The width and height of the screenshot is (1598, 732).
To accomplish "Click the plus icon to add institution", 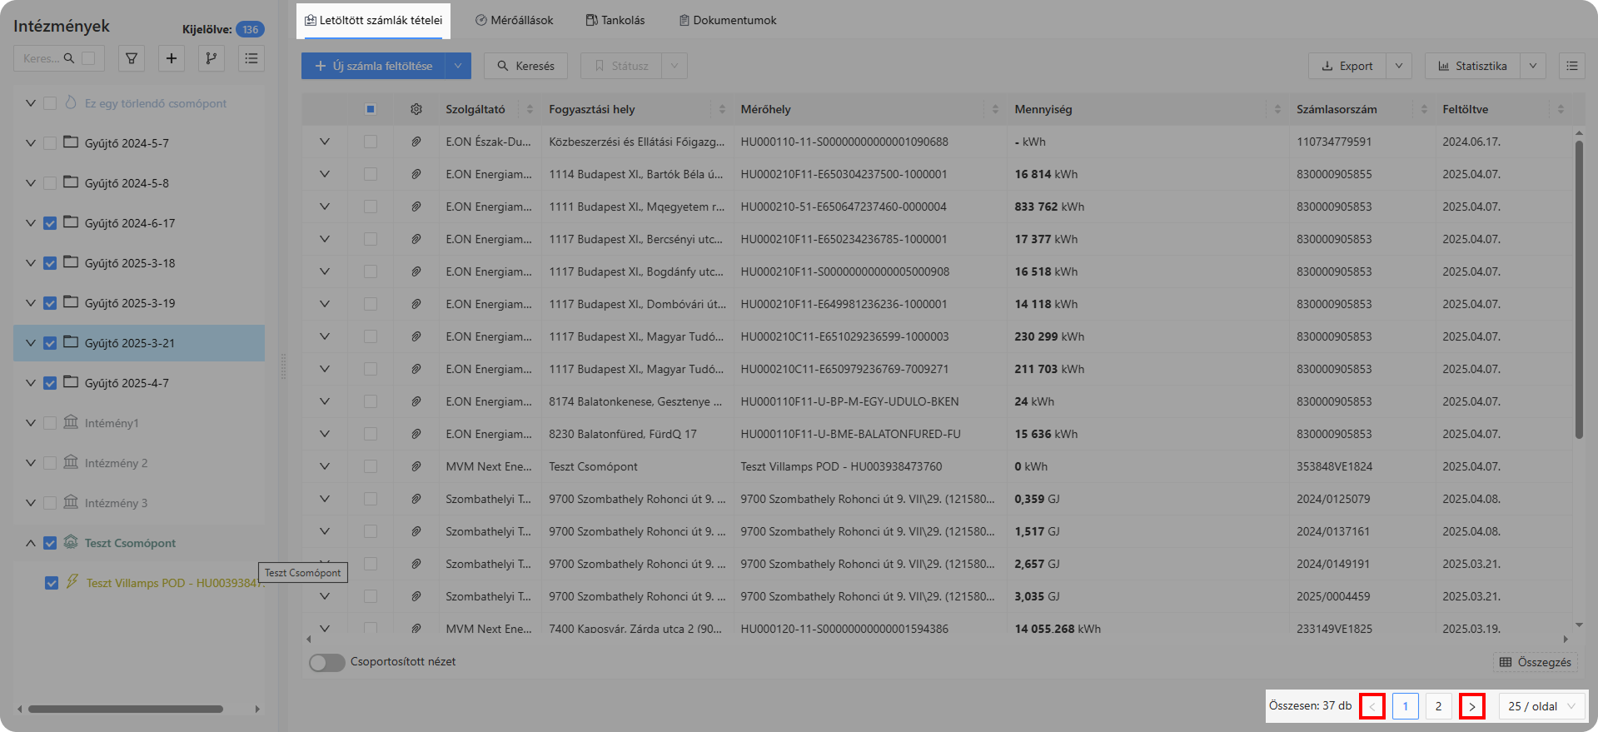I will click(172, 58).
